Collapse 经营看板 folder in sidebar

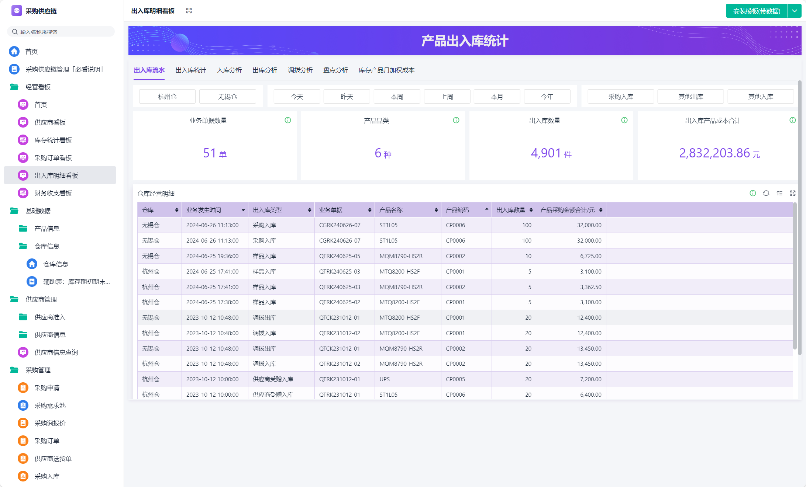[14, 87]
